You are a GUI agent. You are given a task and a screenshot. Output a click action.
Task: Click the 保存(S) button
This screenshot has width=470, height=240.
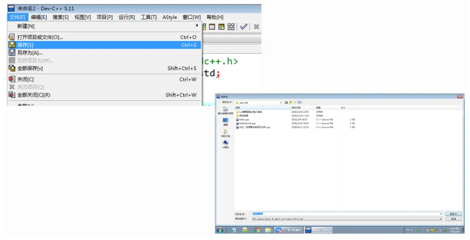coord(453,214)
